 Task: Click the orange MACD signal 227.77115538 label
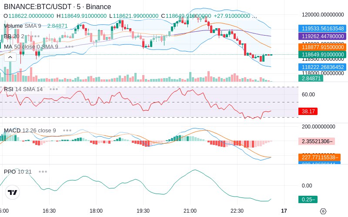[x=319, y=157]
